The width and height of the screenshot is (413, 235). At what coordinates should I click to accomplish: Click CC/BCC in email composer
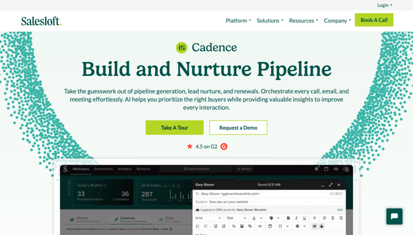(x=336, y=194)
